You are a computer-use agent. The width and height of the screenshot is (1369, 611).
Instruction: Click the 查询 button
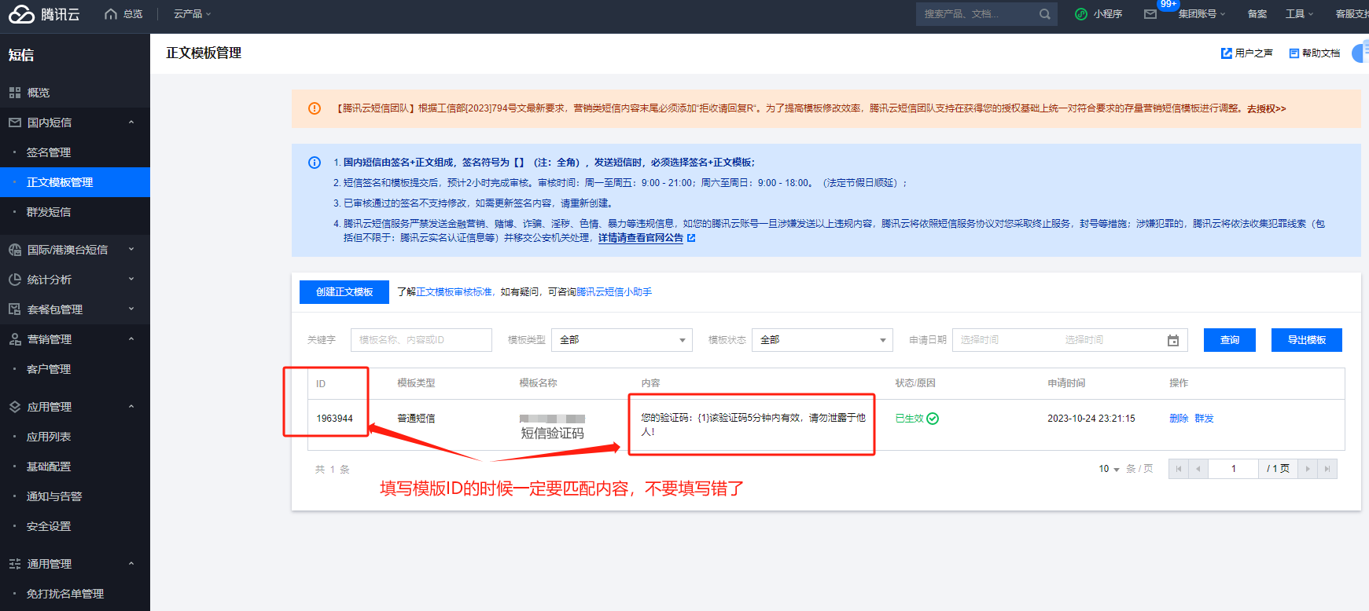pos(1230,340)
